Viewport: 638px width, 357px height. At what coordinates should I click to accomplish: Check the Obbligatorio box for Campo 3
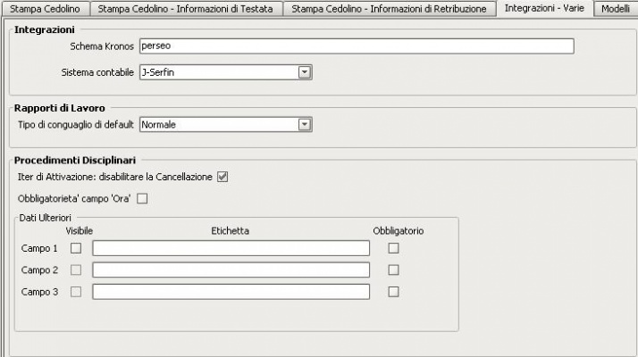(393, 291)
